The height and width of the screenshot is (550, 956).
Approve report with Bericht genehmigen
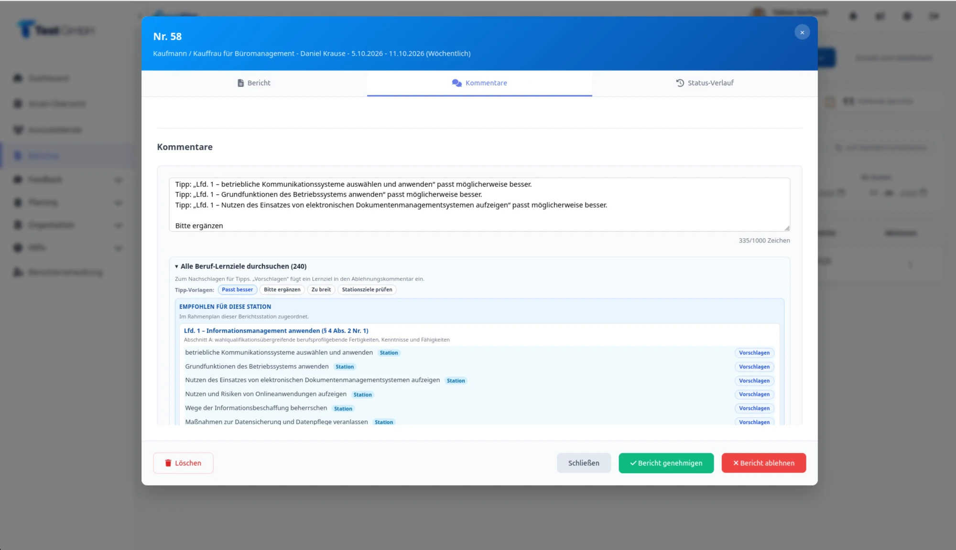[x=666, y=463]
